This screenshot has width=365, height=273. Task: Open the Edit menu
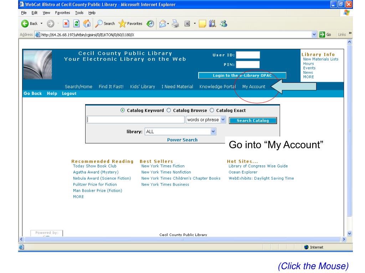click(x=35, y=13)
